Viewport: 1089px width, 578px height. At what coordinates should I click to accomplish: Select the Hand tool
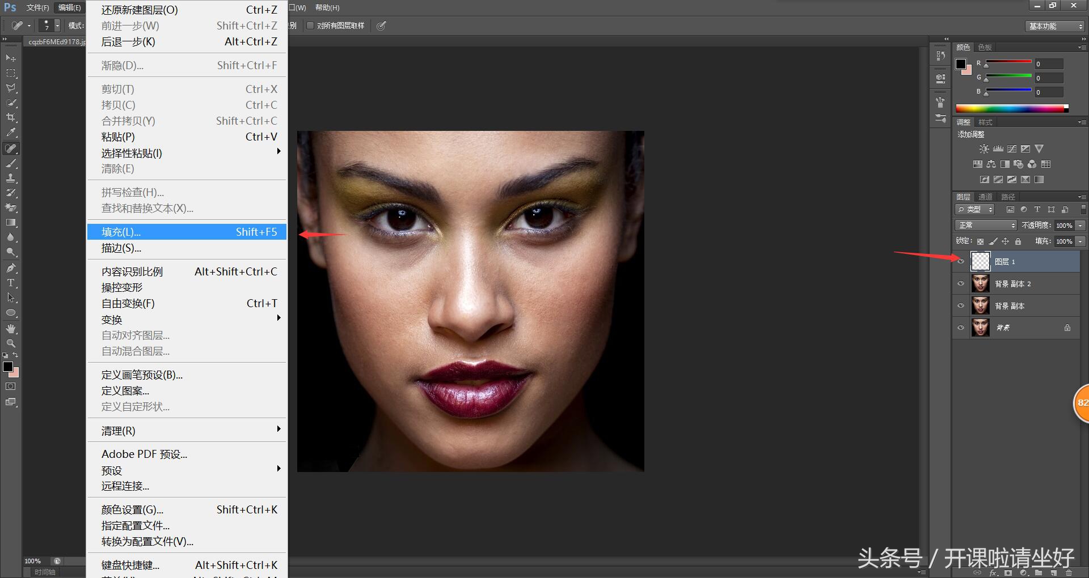[11, 329]
